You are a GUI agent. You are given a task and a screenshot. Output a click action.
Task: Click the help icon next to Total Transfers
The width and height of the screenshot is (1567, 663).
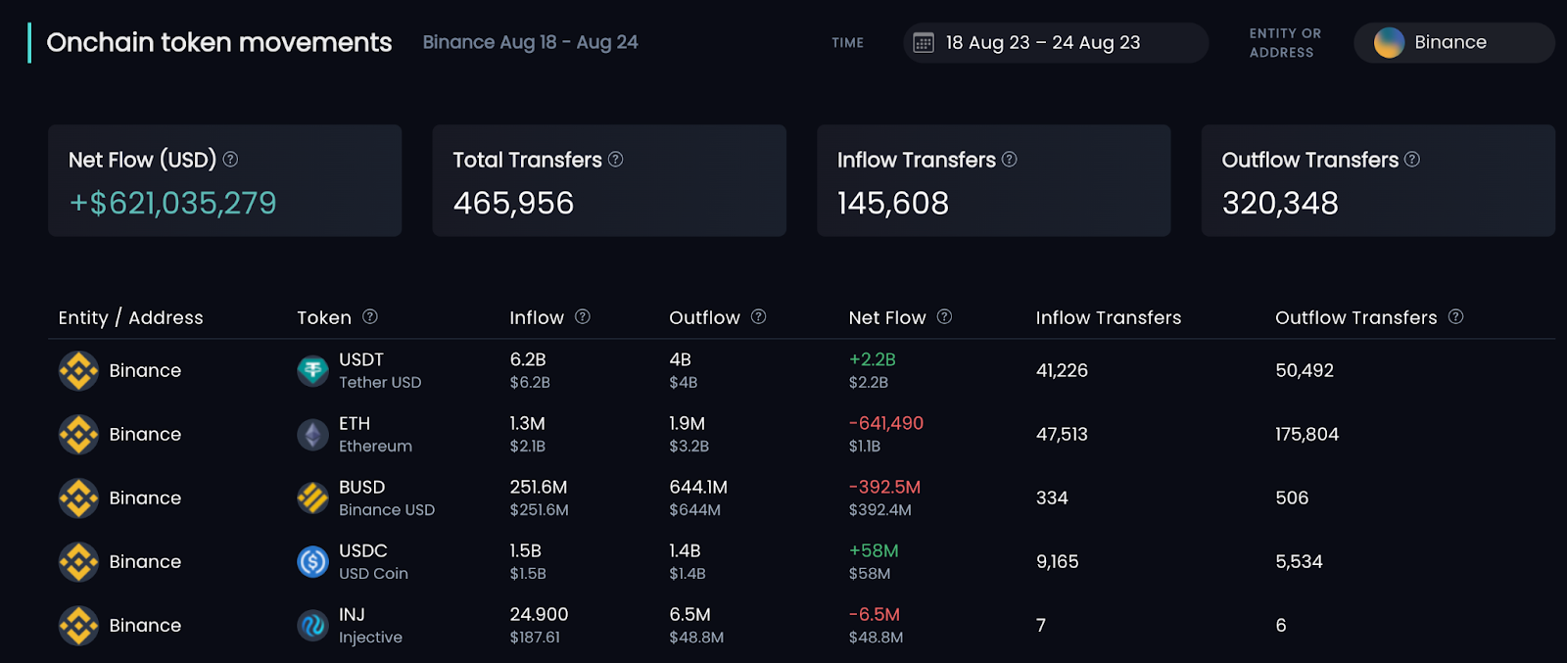(x=615, y=159)
